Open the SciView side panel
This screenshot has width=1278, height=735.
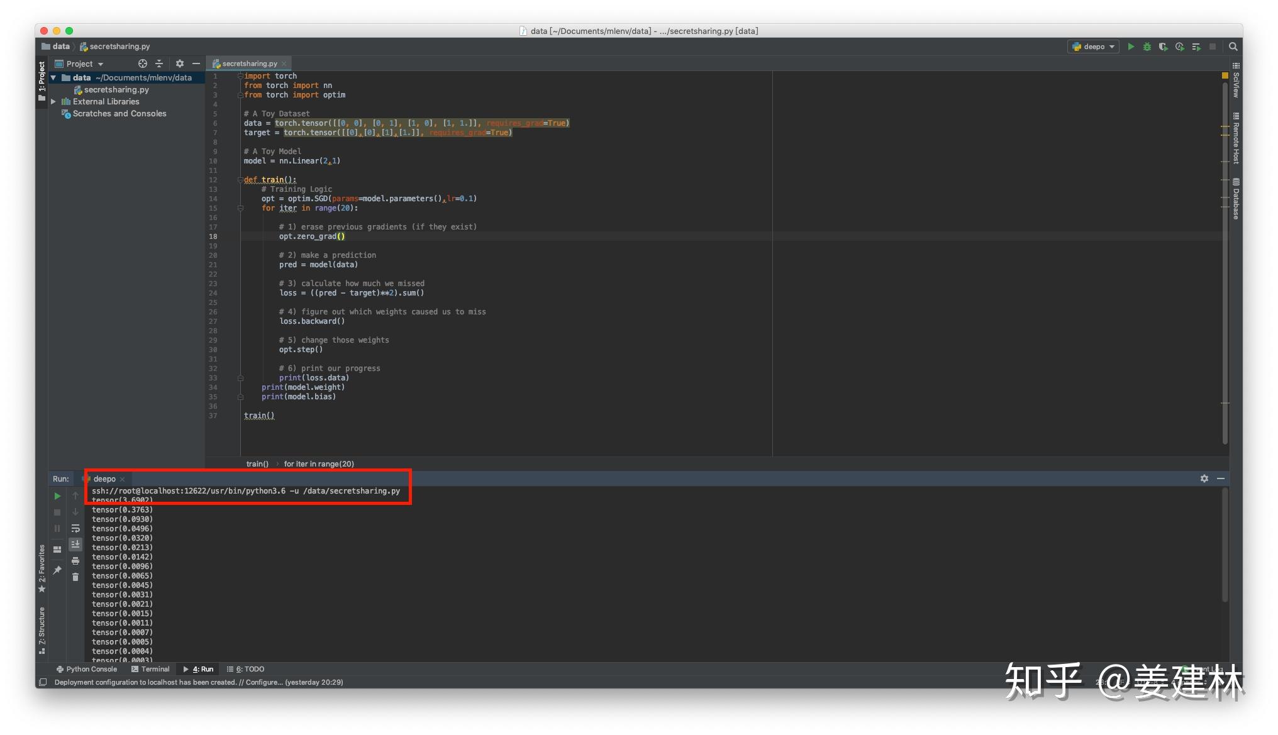1236,80
